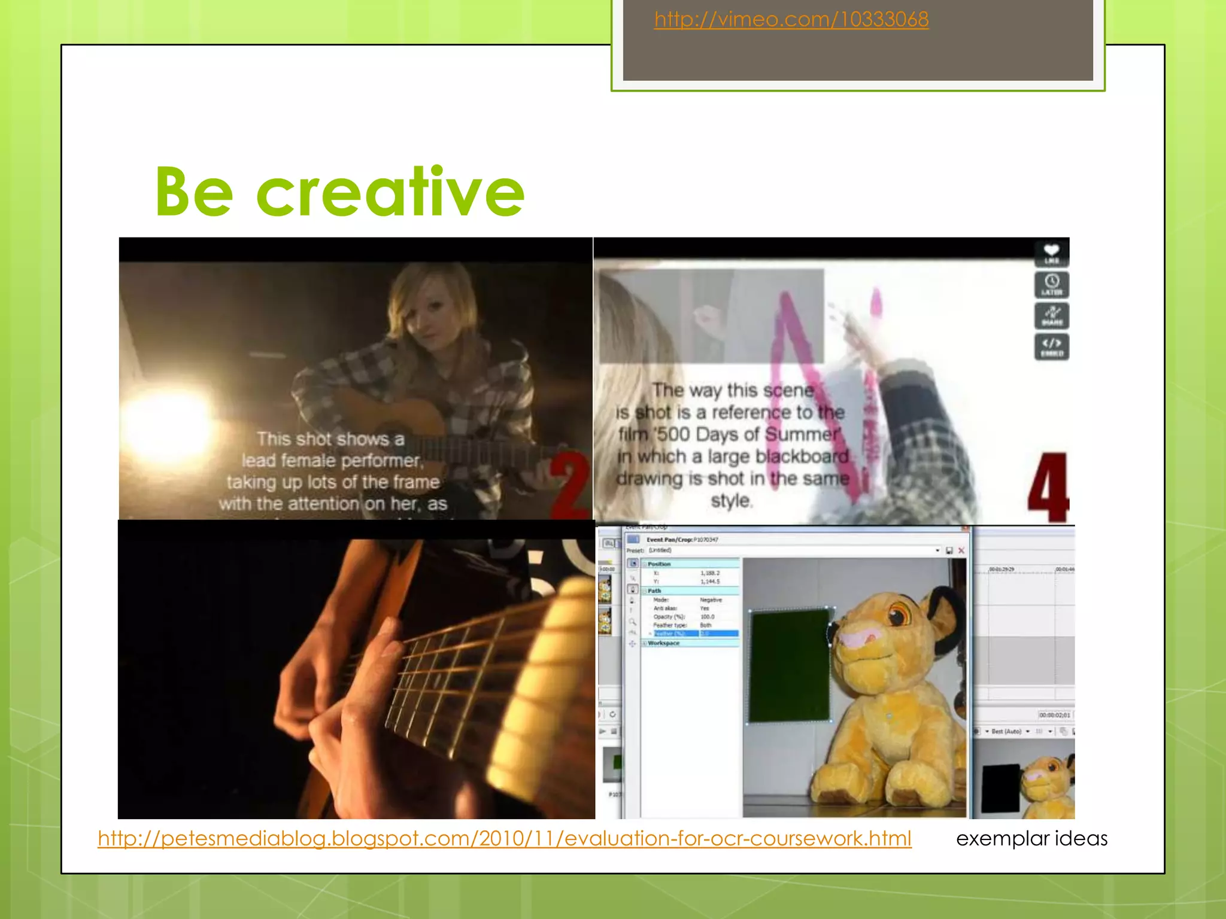Click the save preset floppy icon

point(949,550)
